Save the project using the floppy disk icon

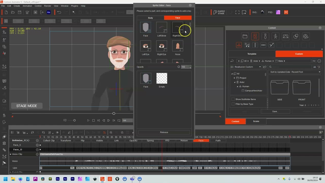tap(20, 12)
